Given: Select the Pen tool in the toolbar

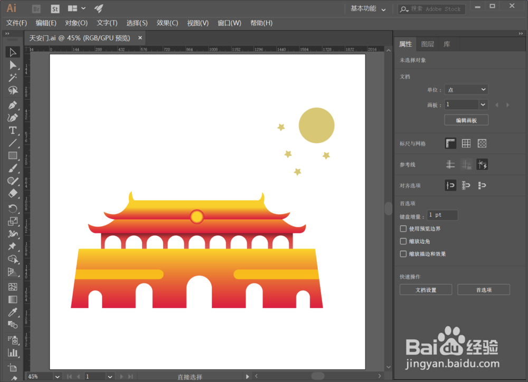Looking at the screenshot, I should pos(12,104).
